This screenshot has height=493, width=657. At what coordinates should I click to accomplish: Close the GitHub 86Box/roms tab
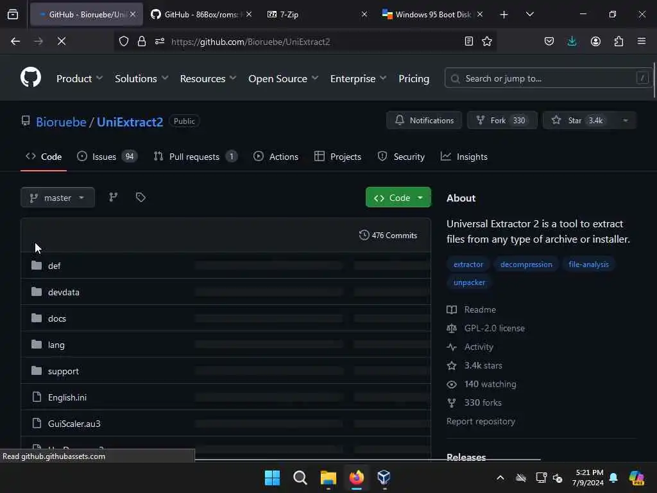[249, 15]
